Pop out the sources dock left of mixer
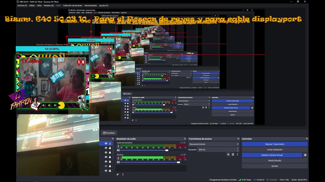 (x=113, y=139)
